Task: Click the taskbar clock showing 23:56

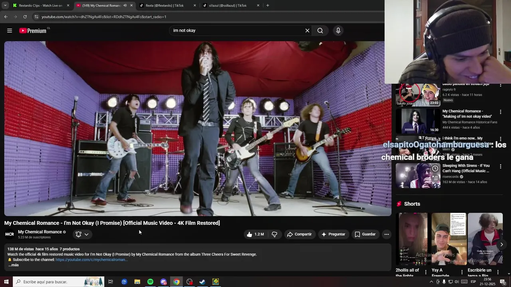Action: point(487,282)
